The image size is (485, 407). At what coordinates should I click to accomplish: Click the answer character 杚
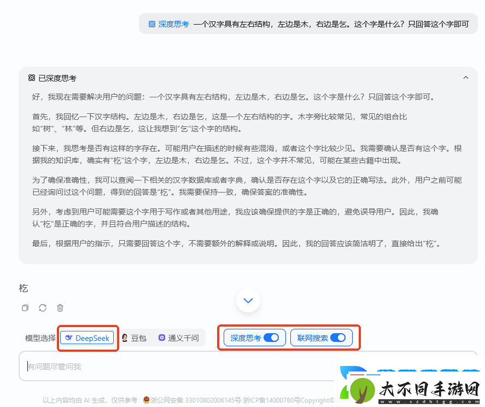pos(24,288)
